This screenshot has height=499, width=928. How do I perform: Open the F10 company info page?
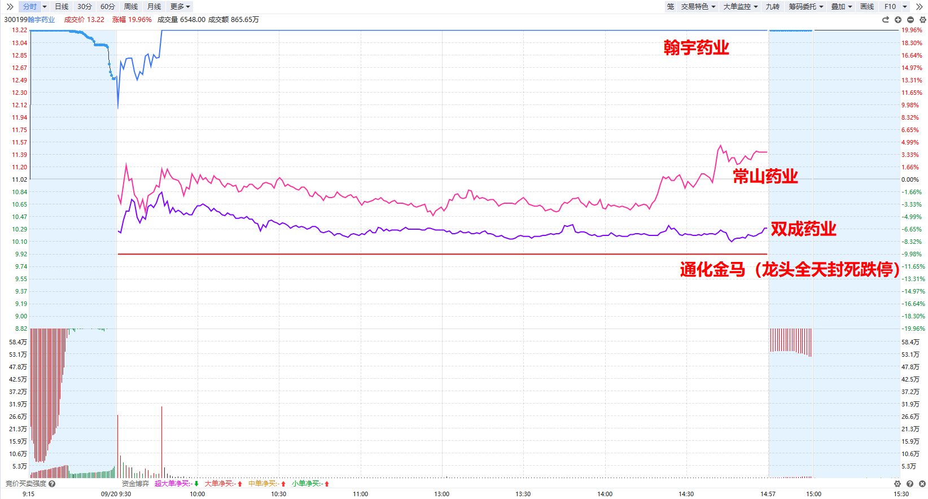coord(890,7)
